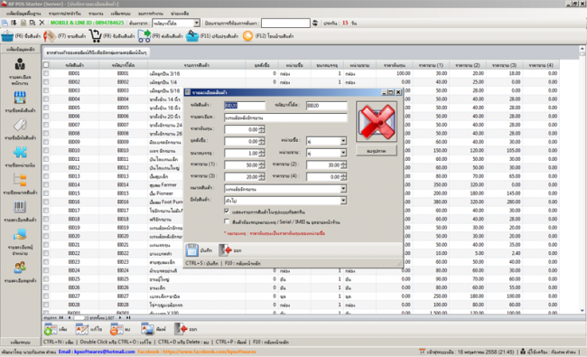Go to the first page of records
The width and height of the screenshot is (587, 357).
click(x=61, y=317)
